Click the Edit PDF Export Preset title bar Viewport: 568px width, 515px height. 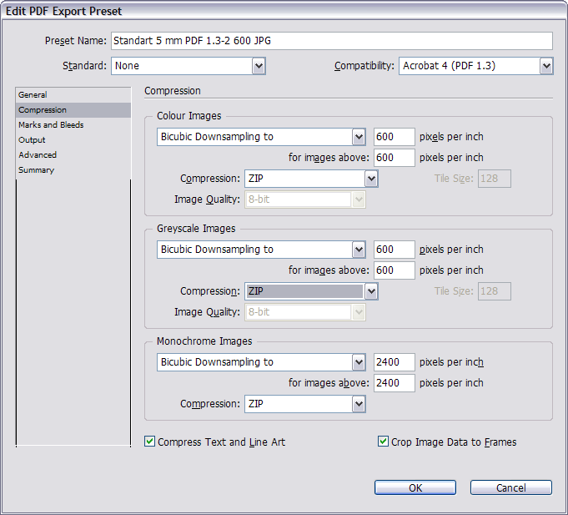pos(284,11)
